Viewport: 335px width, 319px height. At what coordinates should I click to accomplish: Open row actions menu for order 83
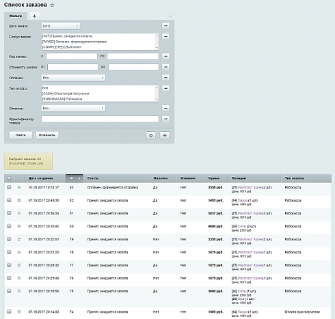(19, 187)
